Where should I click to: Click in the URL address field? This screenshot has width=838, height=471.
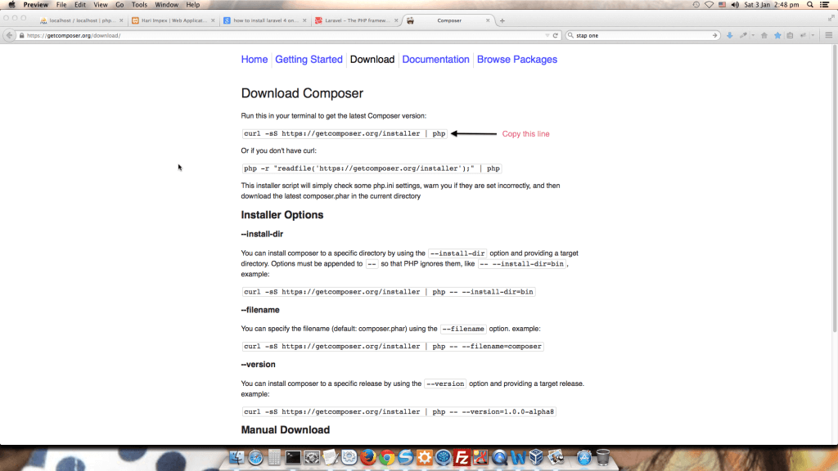(283, 35)
